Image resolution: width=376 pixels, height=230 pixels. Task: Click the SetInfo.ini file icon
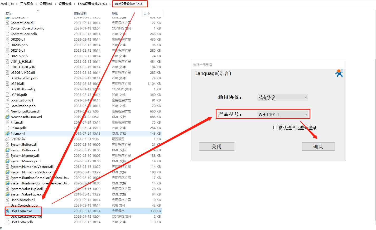tap(7, 139)
